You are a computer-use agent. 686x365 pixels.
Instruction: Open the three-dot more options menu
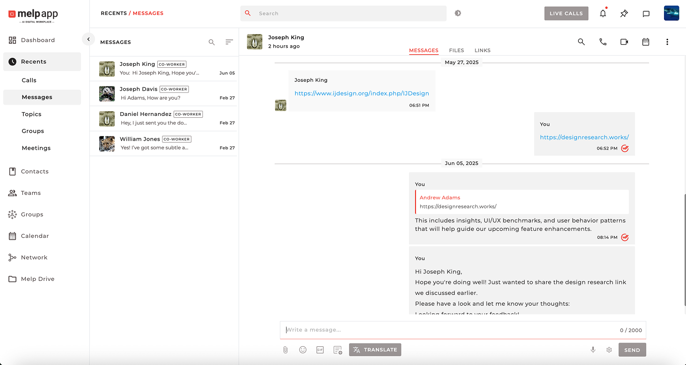(667, 42)
